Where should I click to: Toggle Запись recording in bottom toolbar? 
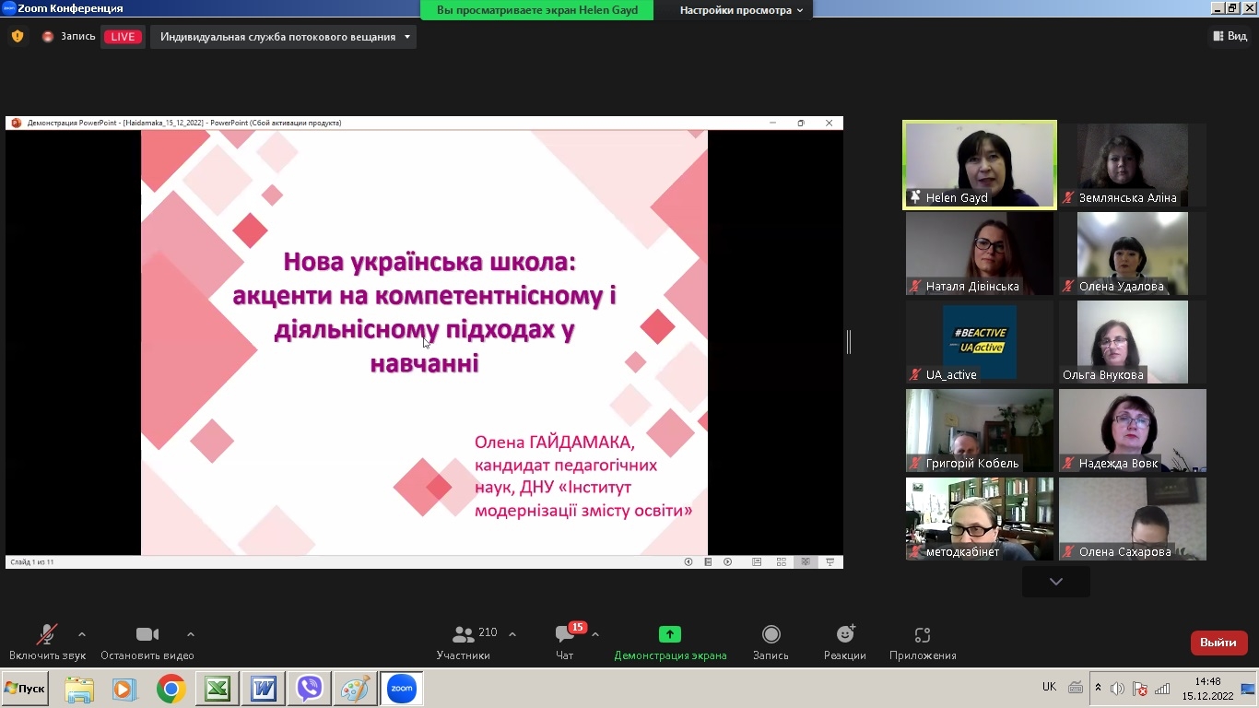point(771,643)
